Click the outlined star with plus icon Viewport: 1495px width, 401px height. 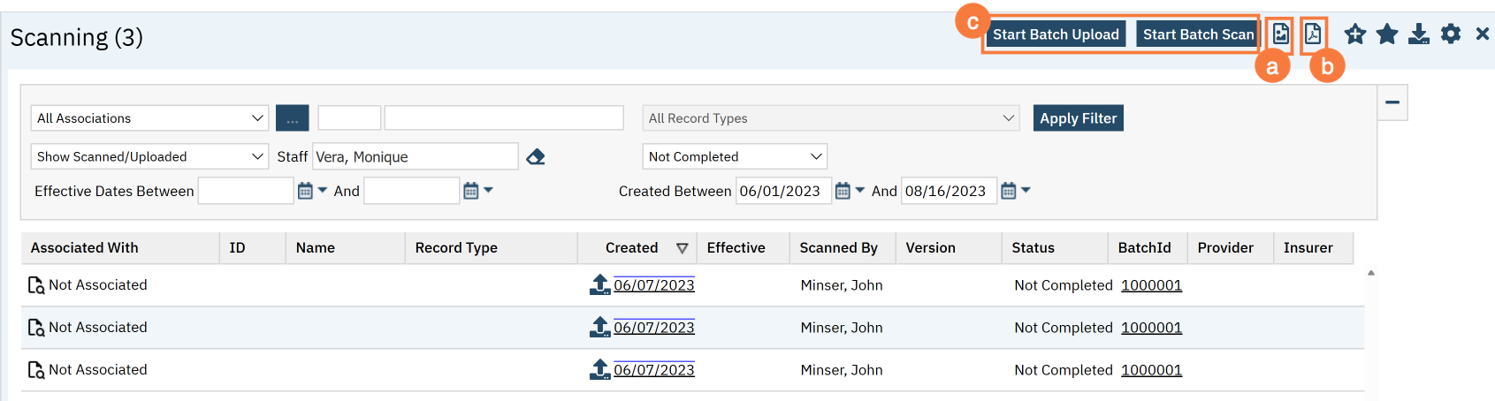[1354, 34]
